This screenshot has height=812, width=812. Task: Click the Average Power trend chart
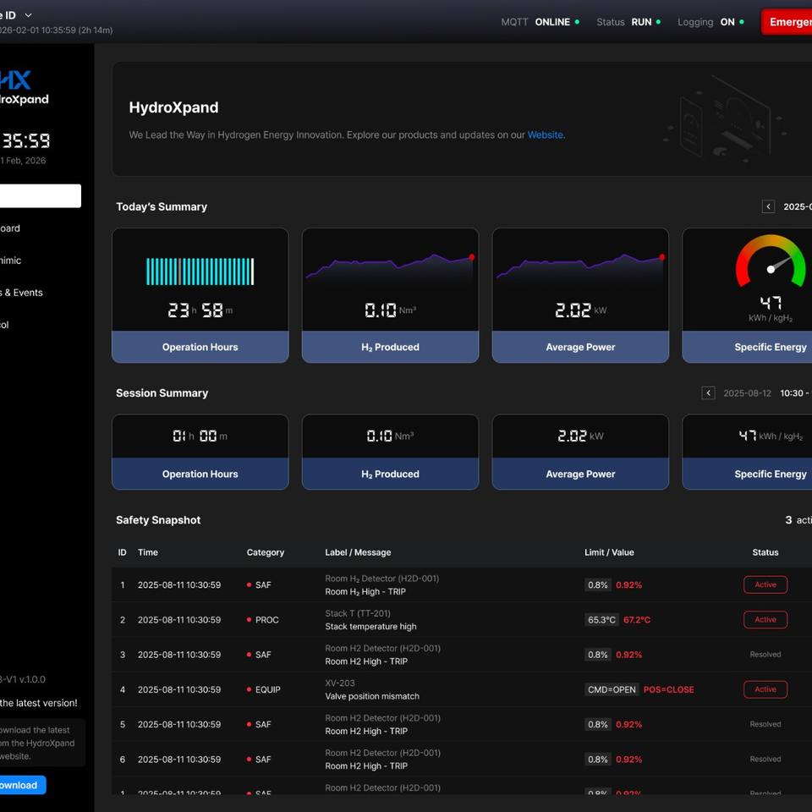[580, 266]
